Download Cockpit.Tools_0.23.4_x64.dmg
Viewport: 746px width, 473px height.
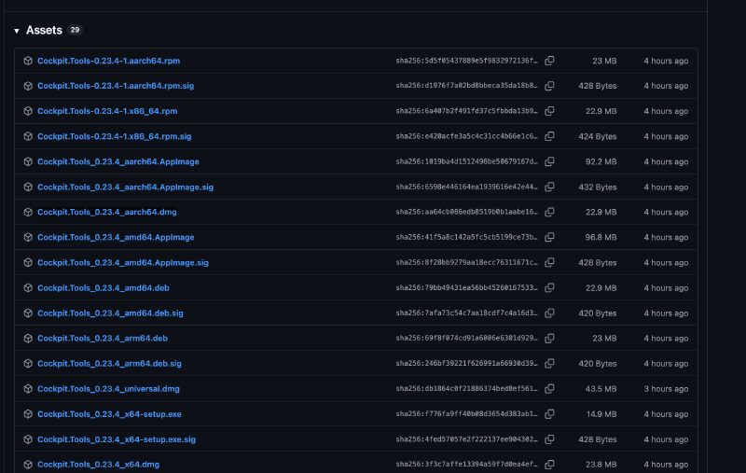98,465
